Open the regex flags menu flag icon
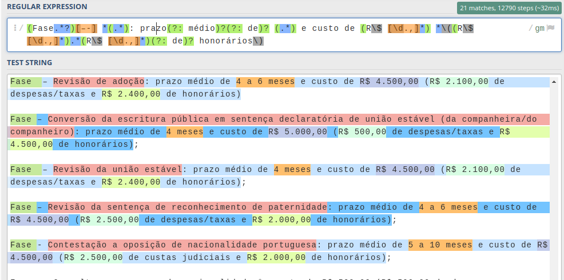The image size is (564, 280). tap(550, 29)
